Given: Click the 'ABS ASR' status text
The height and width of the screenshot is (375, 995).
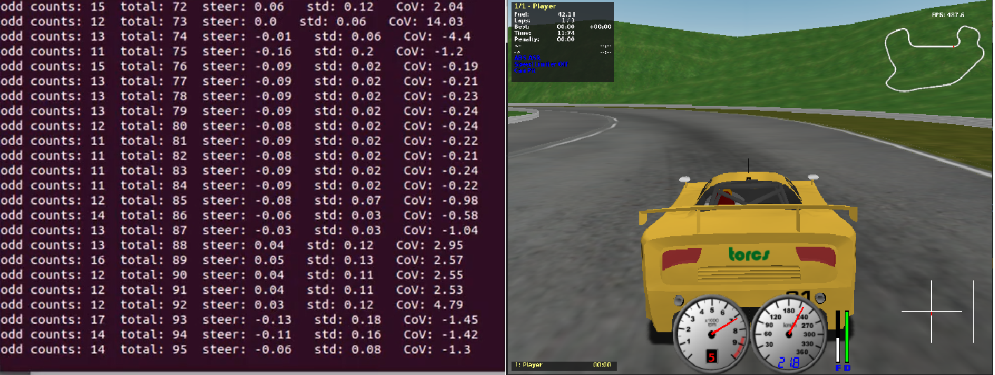Looking at the screenshot, I should 526,57.
